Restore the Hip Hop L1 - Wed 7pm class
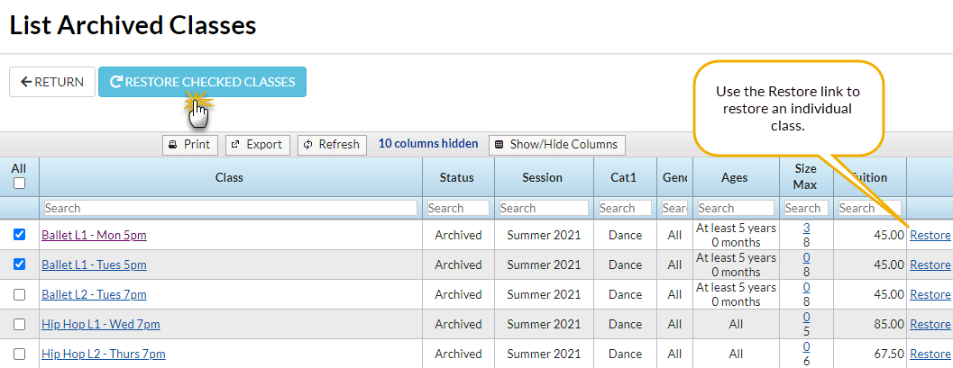Screen dimensions: 953x368 (930, 324)
